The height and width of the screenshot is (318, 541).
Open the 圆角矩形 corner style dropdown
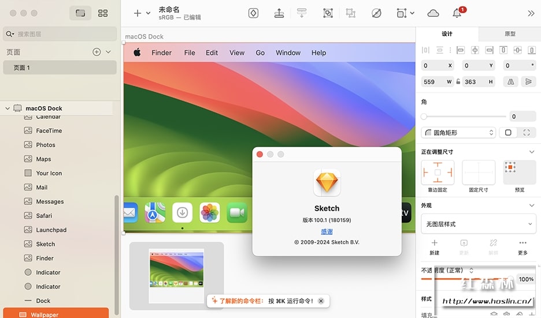click(458, 133)
